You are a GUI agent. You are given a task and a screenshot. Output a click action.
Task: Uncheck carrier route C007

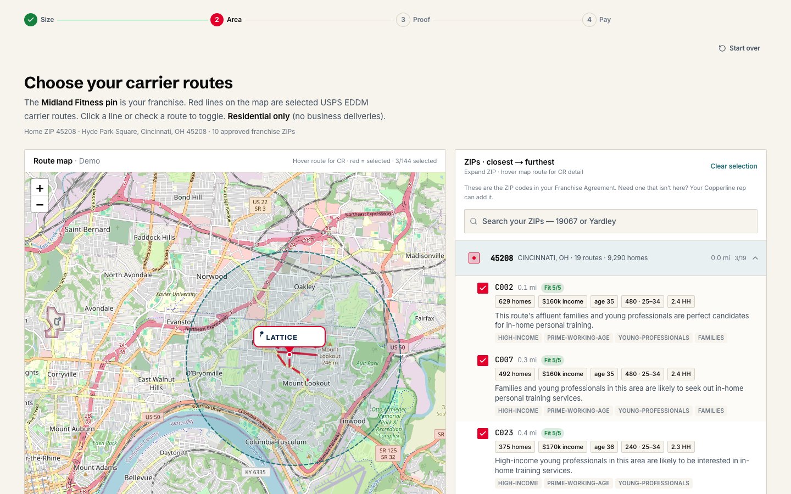483,361
